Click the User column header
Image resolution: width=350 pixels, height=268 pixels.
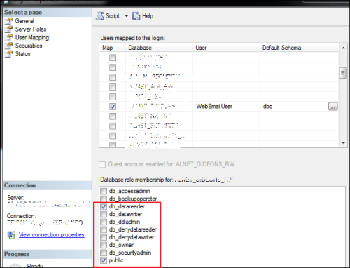(x=226, y=48)
